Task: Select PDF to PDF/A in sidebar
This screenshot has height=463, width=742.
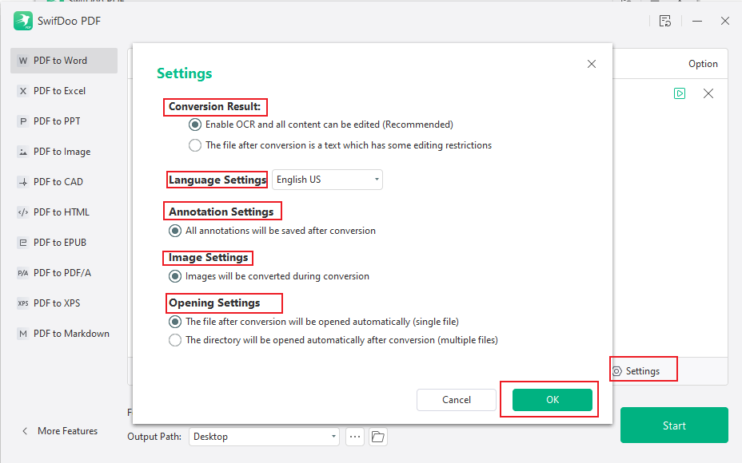Action: [64, 272]
